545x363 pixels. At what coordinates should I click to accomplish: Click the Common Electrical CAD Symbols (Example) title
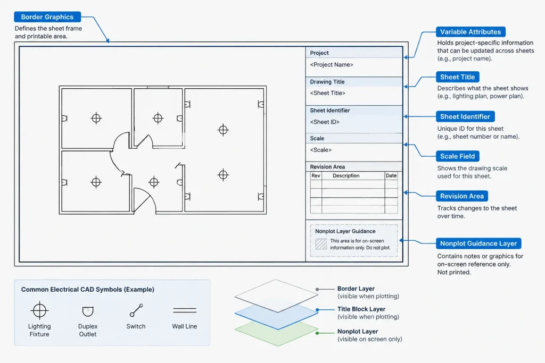click(x=88, y=290)
